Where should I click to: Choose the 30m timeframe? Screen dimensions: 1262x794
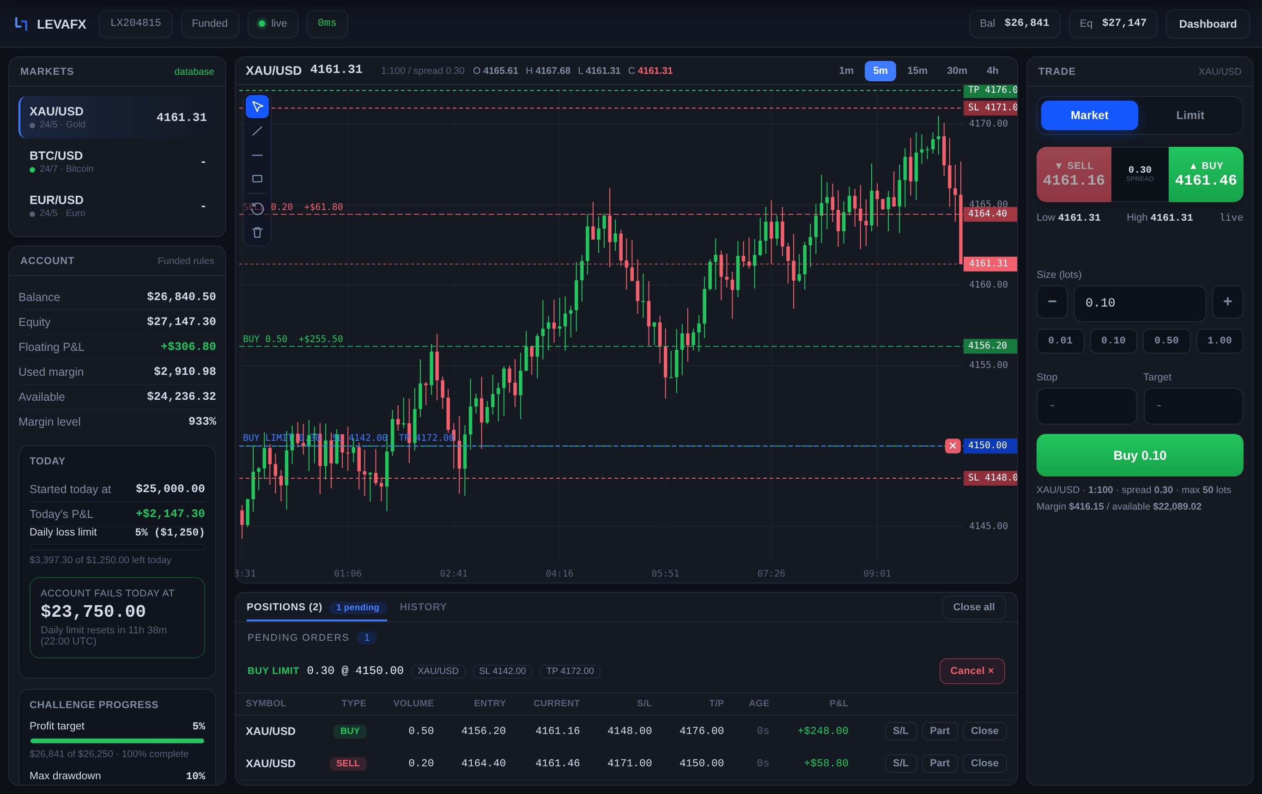coord(957,71)
